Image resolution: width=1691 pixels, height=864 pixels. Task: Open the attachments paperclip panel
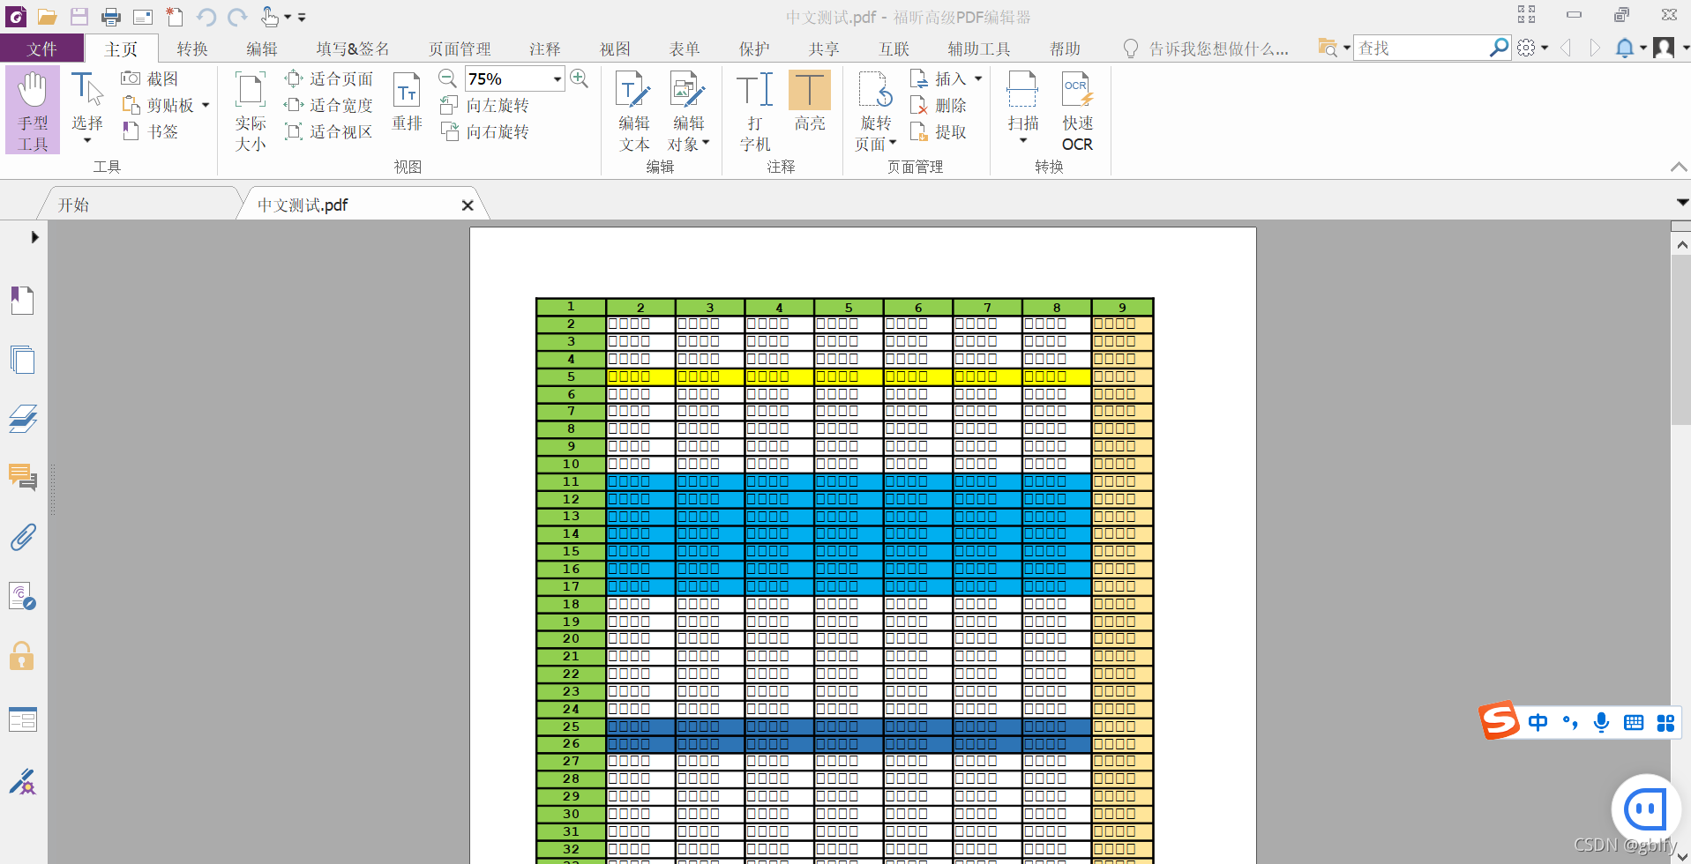(x=22, y=537)
